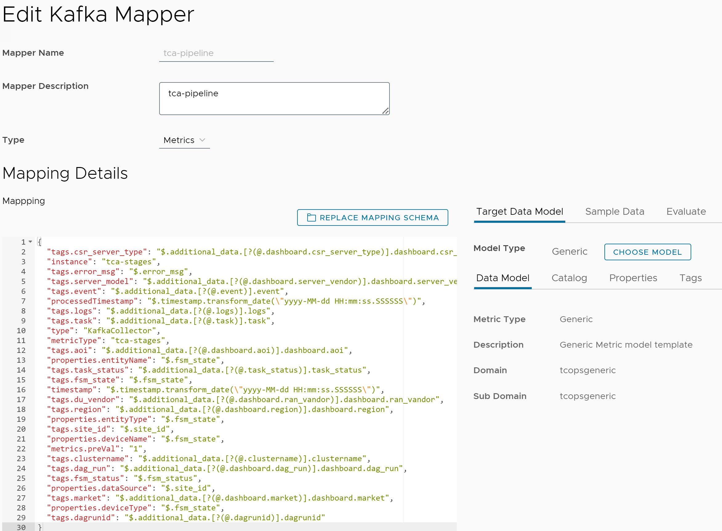This screenshot has width=722, height=531.
Task: Click the tags.clustername mapping line
Action: coord(208,459)
